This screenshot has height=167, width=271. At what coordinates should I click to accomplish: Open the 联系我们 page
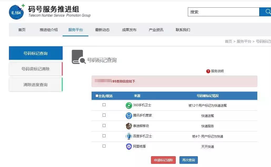[183, 30]
